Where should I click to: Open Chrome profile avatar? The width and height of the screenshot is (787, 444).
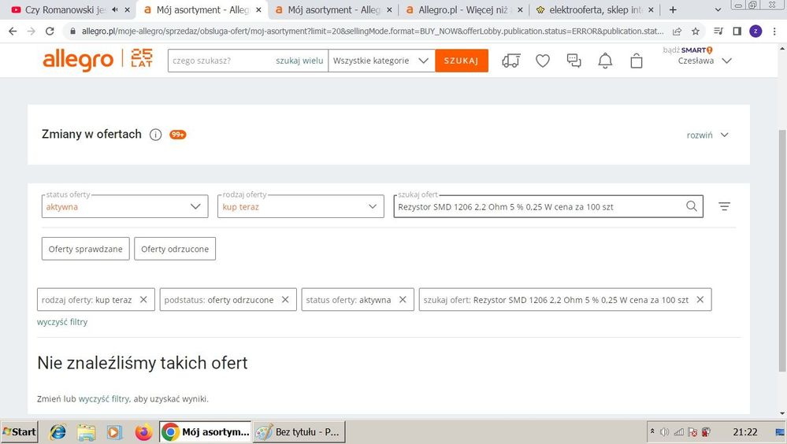point(755,31)
